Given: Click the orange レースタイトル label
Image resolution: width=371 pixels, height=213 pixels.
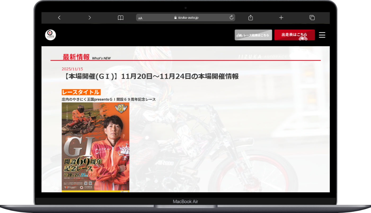Looking at the screenshot, I should 81,92.
